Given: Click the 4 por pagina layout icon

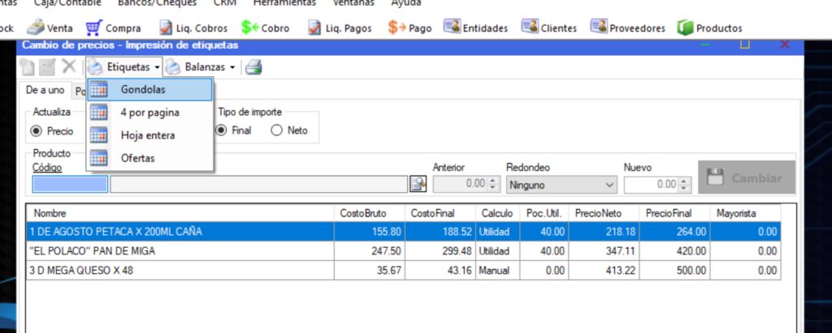Looking at the screenshot, I should (98, 113).
